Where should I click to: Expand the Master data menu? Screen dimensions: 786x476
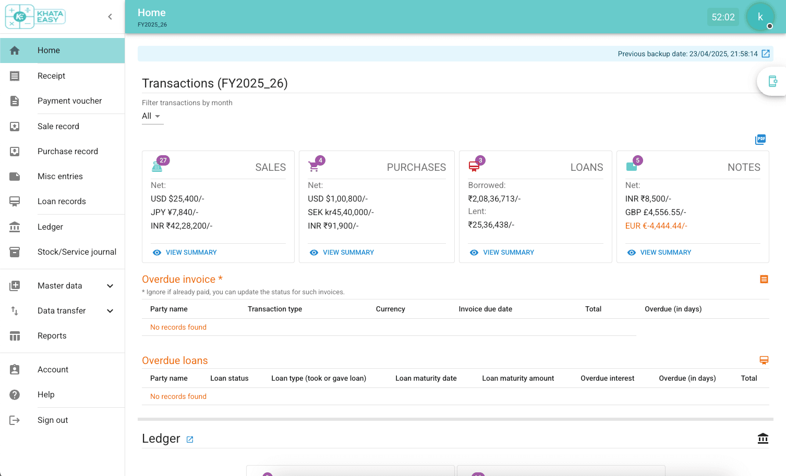coord(59,285)
